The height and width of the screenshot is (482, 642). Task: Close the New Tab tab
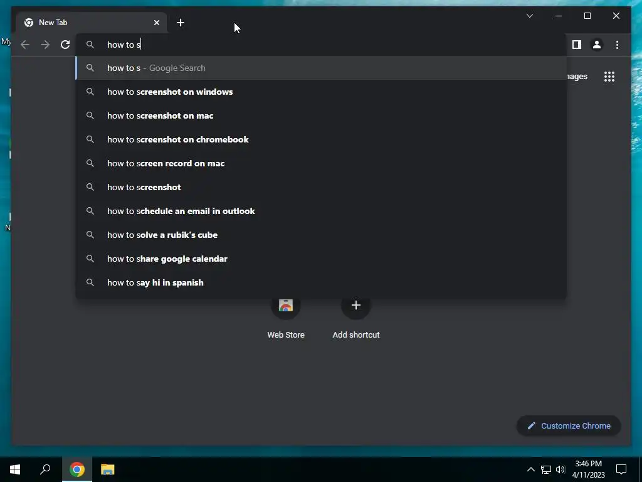[x=156, y=23]
